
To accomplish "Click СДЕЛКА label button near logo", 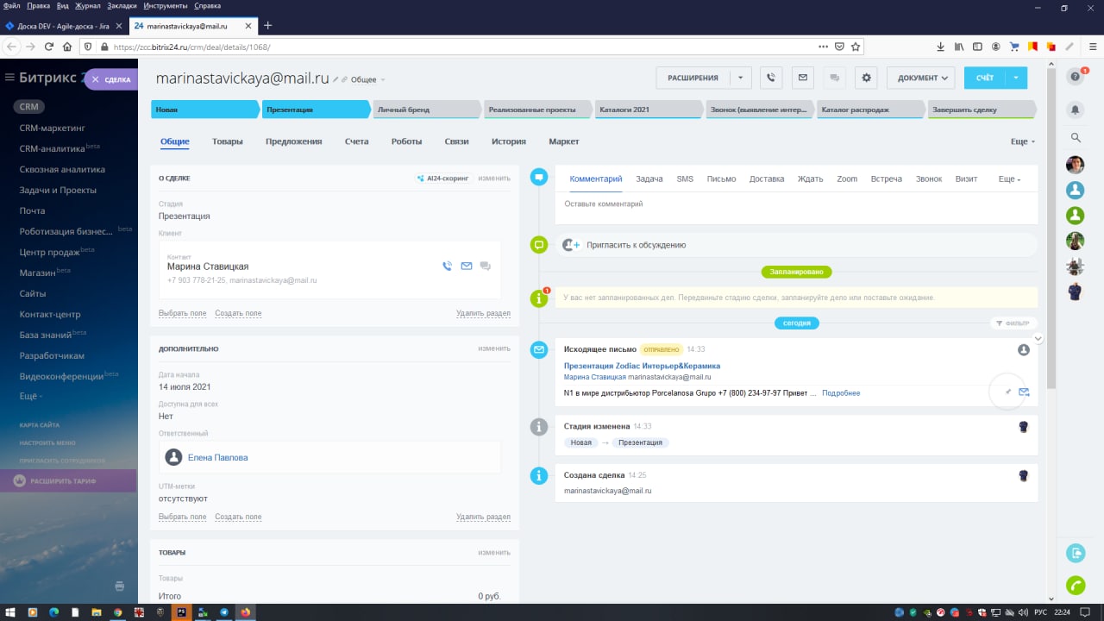I will (111, 79).
